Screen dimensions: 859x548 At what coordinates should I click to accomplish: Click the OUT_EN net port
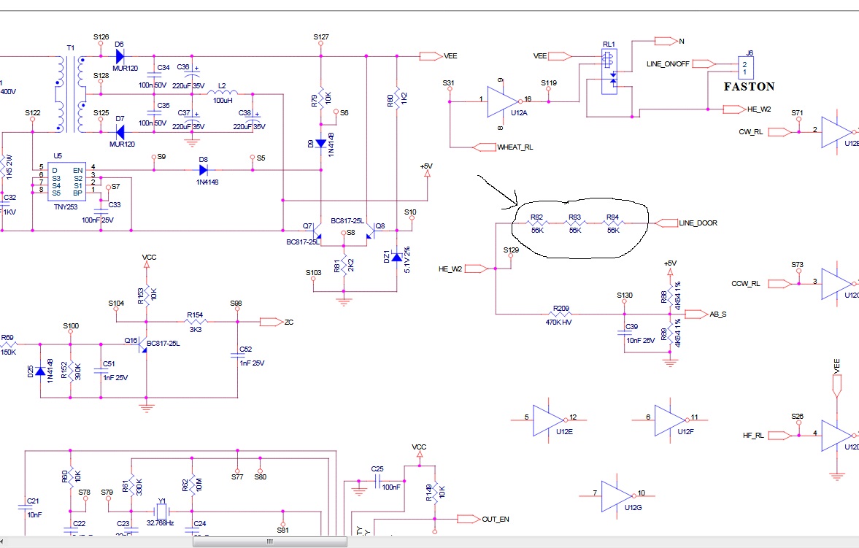point(469,519)
